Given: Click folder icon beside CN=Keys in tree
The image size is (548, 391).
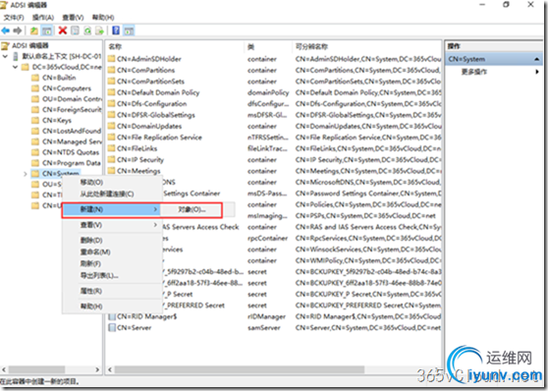Looking at the screenshot, I should pyautogui.click(x=35, y=120).
